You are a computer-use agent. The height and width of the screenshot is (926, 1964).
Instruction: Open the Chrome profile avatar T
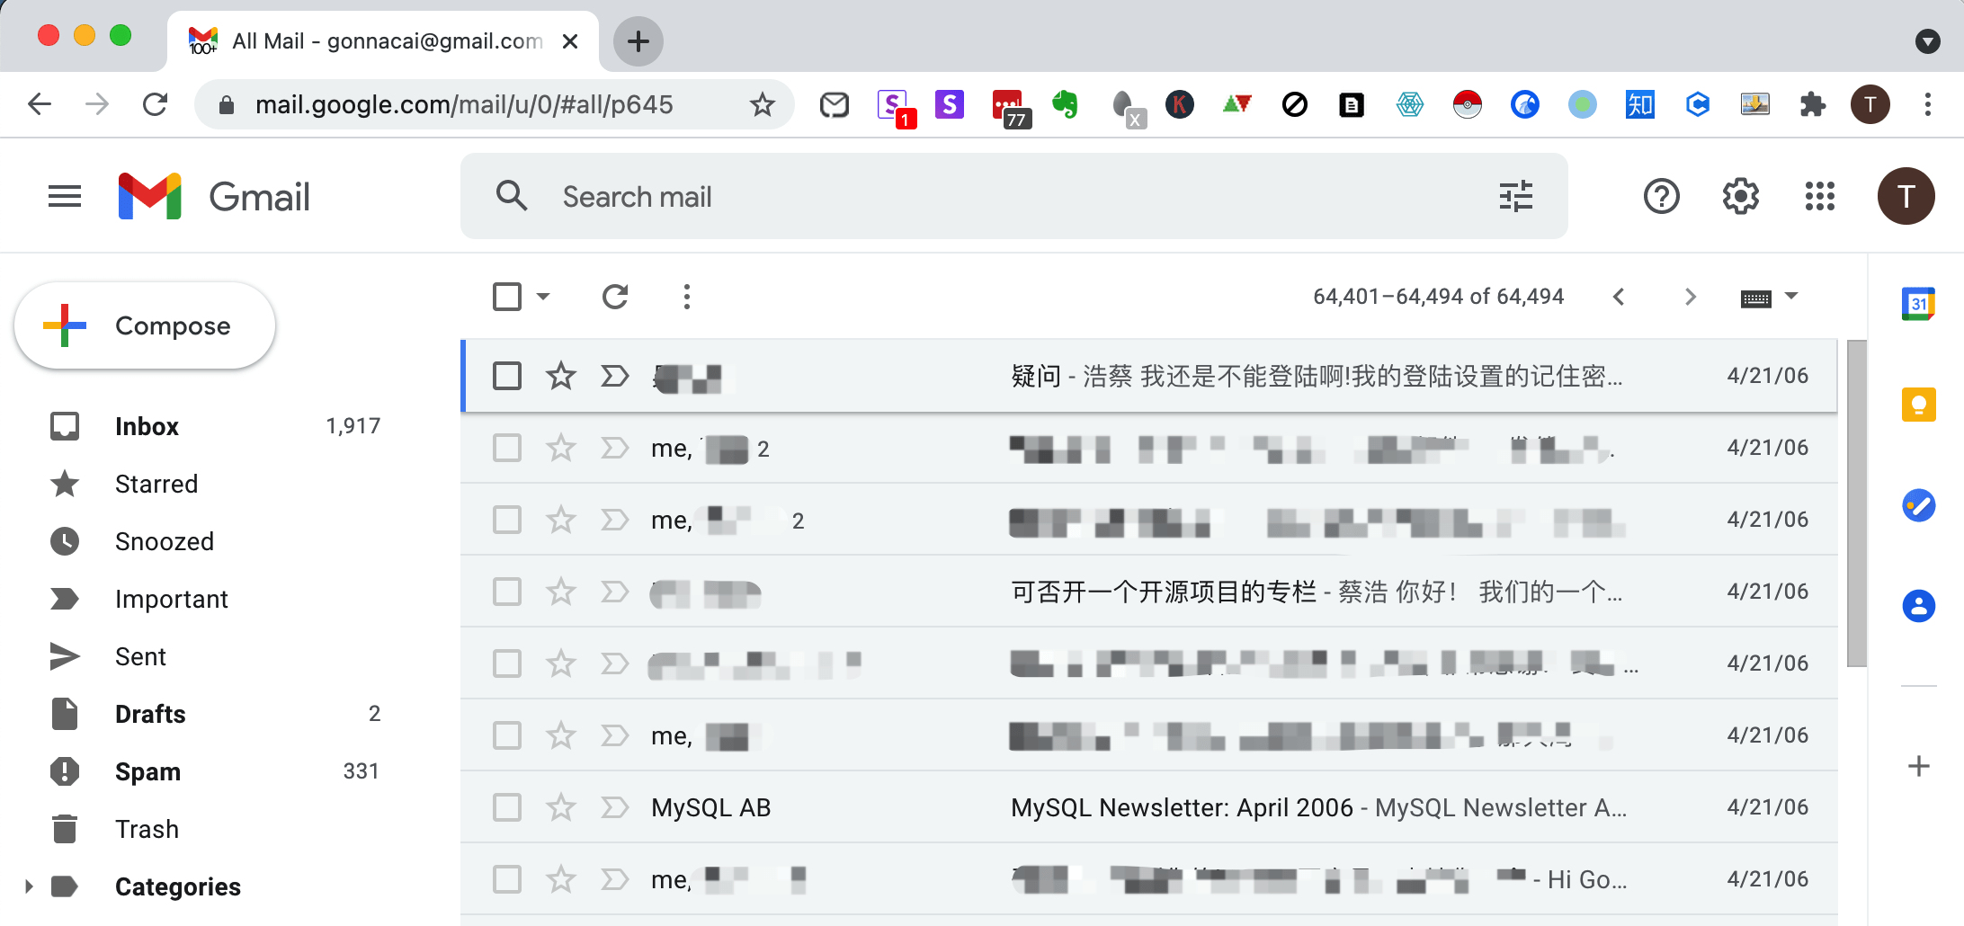[x=1870, y=105]
